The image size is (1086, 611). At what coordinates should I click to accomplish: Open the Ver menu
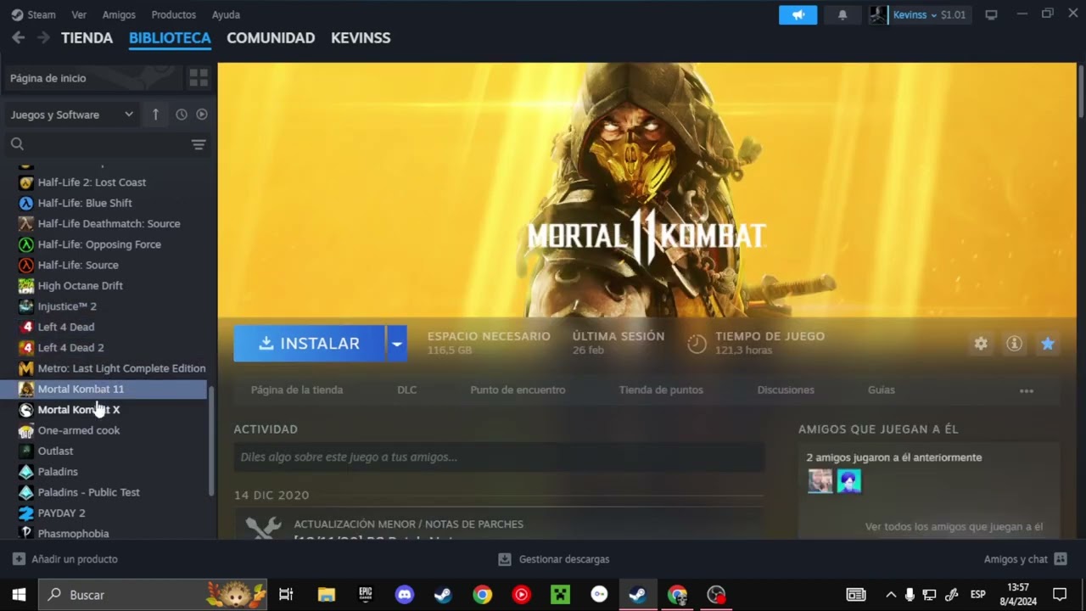79,14
